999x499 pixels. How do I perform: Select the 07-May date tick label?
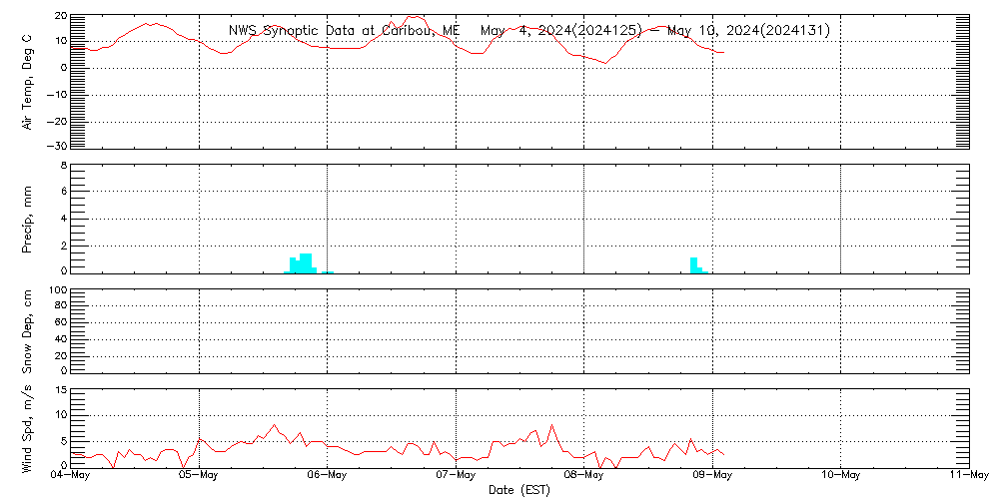456,475
